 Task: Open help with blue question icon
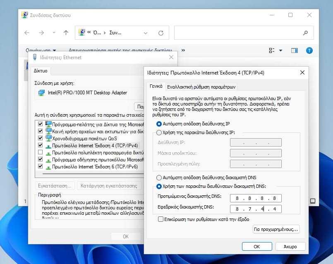[309, 50]
